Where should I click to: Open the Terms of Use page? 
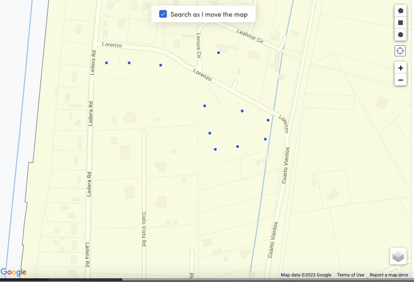pos(351,275)
